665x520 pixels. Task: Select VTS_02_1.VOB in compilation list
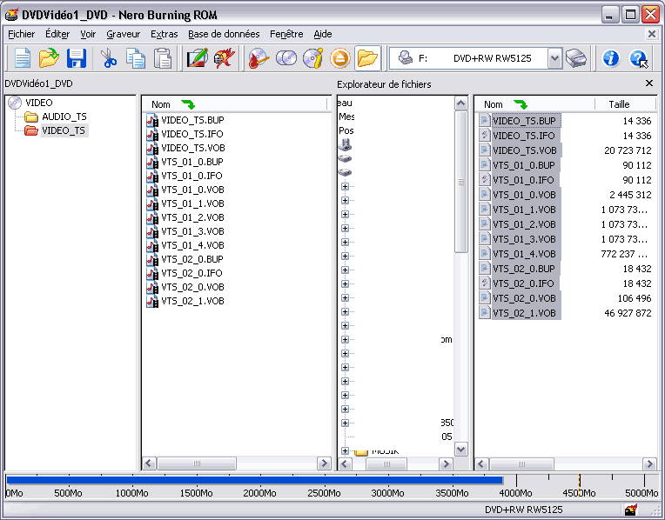(192, 301)
